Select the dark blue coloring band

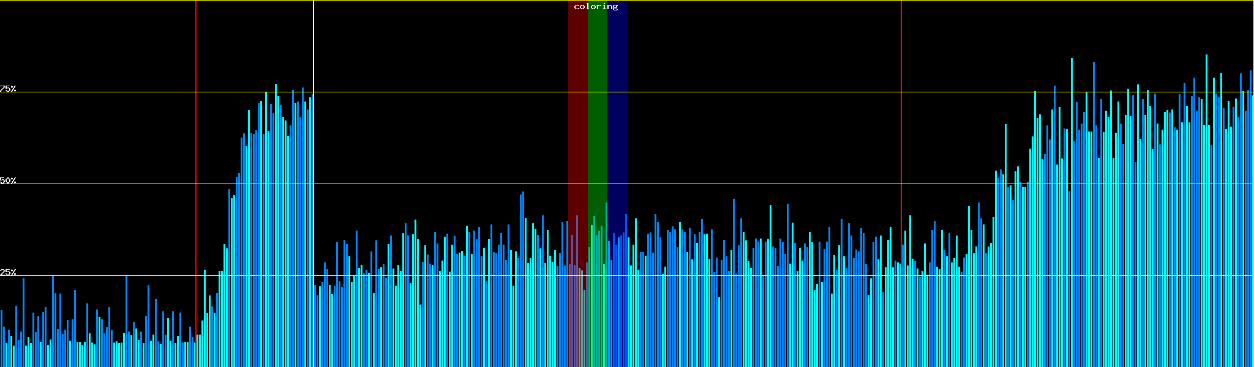[x=617, y=122]
